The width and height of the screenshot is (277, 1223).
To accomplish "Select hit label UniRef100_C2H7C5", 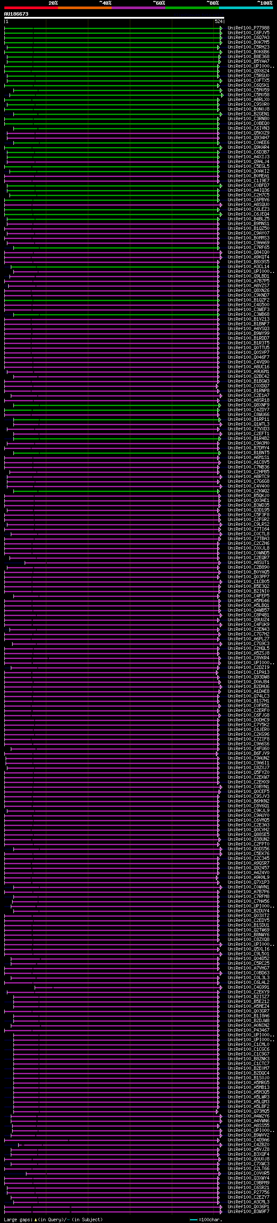I will pos(248,195).
